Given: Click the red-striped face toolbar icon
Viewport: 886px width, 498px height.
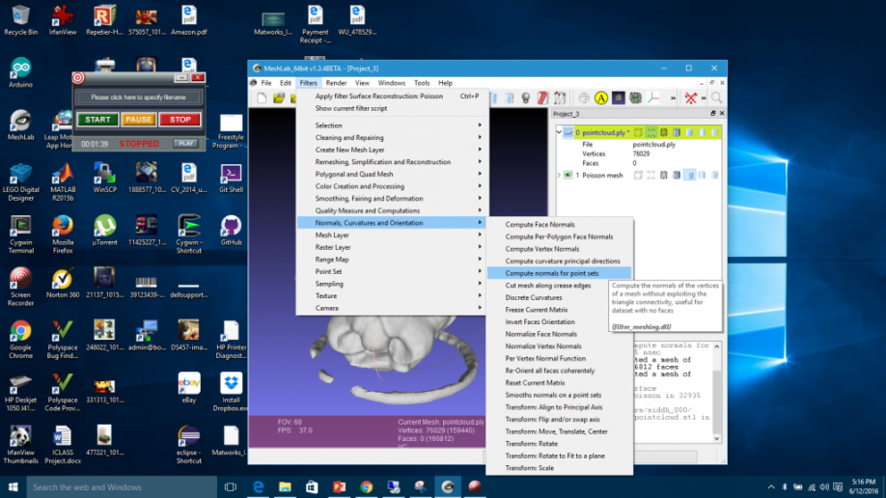Looking at the screenshot, I should (542, 98).
